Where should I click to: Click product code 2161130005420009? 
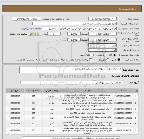pos(123,113)
